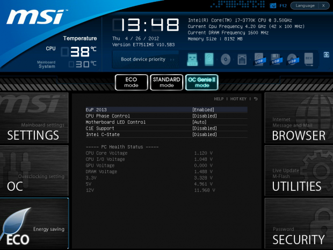Click the Current Cpu Frequency 4.20 GHz line
This screenshot has height=250, width=333.
(246, 26)
